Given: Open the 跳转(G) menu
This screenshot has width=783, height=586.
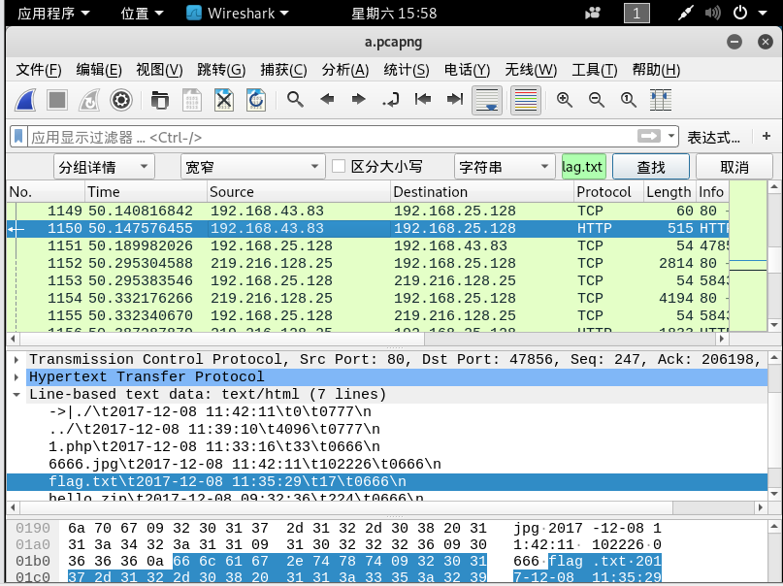Looking at the screenshot, I should [221, 70].
